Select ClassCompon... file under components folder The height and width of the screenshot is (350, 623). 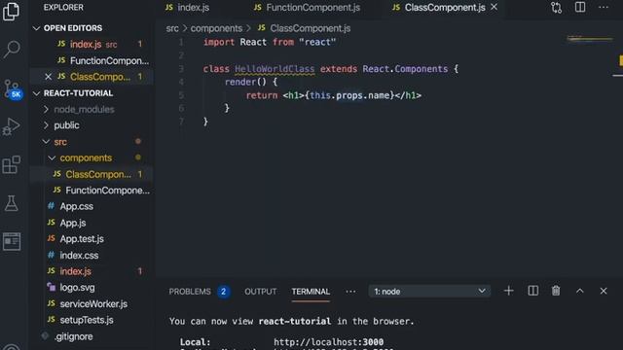point(92,174)
